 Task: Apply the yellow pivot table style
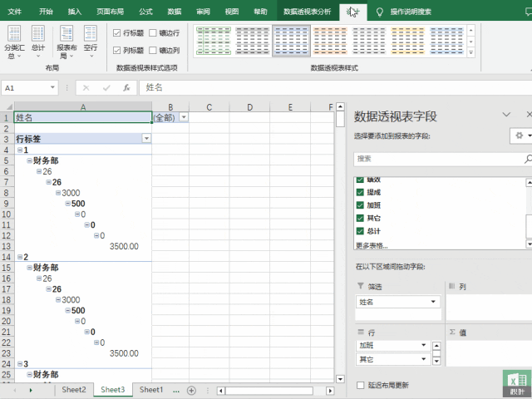[x=408, y=41]
